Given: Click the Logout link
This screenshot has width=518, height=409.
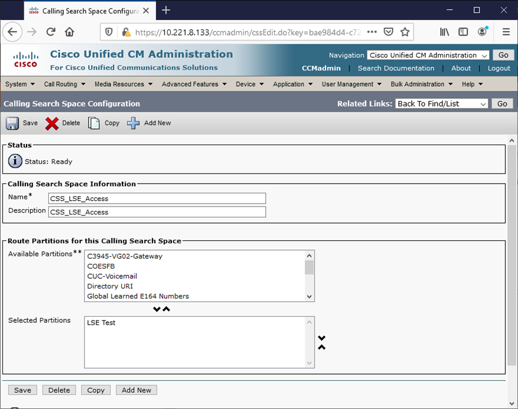Looking at the screenshot, I should tap(499, 68).
